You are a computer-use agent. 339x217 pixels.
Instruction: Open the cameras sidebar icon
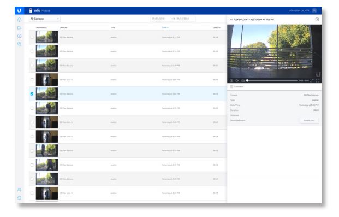click(19, 28)
